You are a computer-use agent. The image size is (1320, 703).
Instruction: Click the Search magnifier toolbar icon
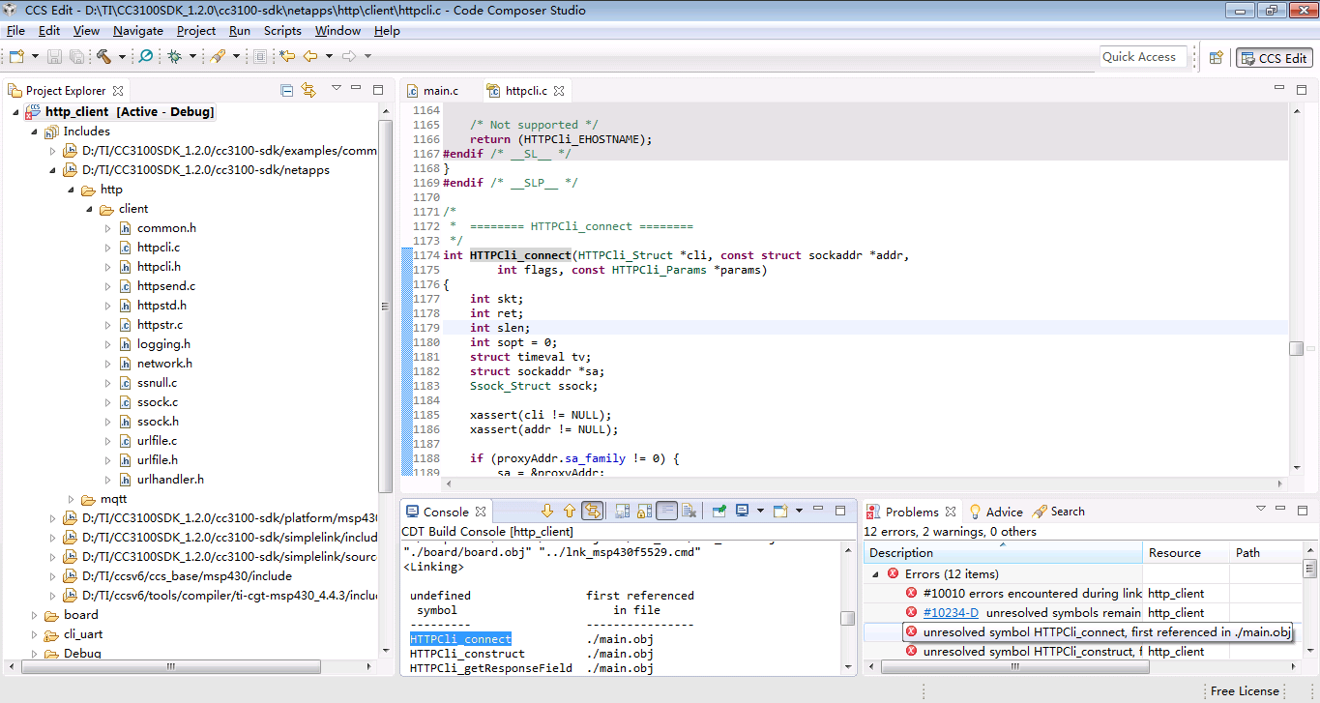pos(145,57)
